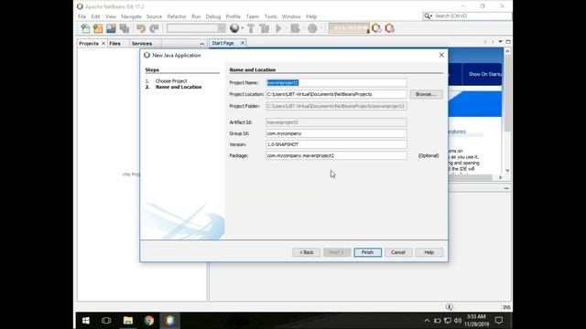Click the globe browser icon in toolbar
Viewport: 586px width, 329px height.
(x=234, y=28)
